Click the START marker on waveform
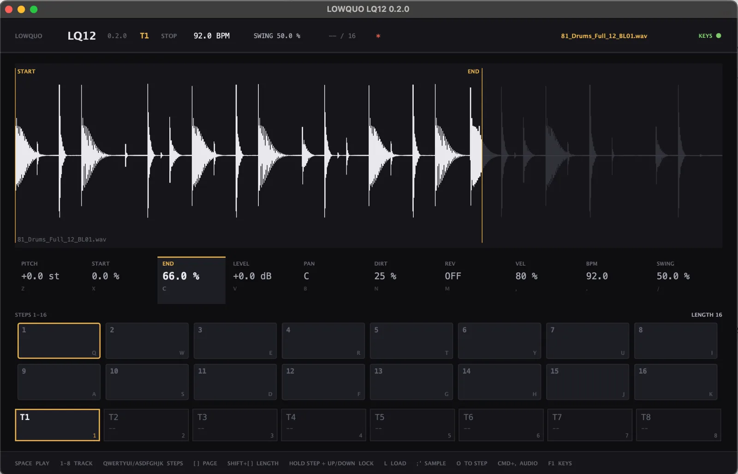738x474 pixels. (x=26, y=71)
